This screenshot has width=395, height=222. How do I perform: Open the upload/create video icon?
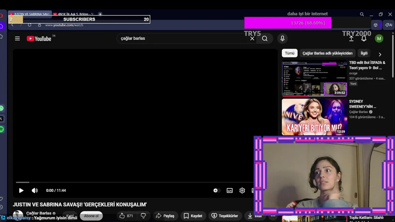tap(351, 39)
